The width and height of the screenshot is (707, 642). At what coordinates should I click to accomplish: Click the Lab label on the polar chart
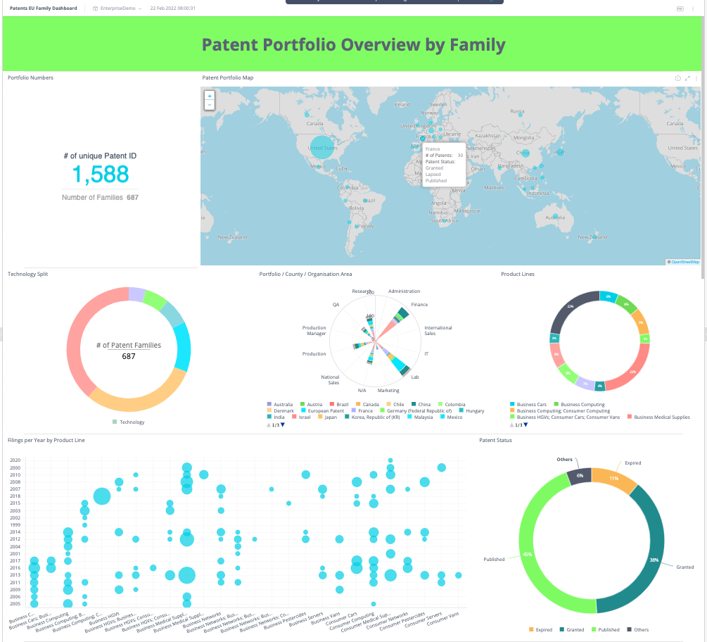coord(415,377)
